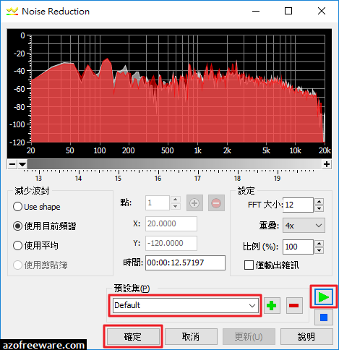Increase the 點 number with its up arrow
The width and height of the screenshot is (339, 350).
[176, 200]
